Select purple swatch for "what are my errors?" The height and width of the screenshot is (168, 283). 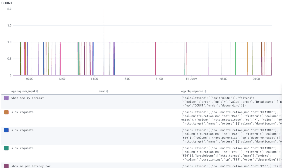pyautogui.click(x=6, y=98)
